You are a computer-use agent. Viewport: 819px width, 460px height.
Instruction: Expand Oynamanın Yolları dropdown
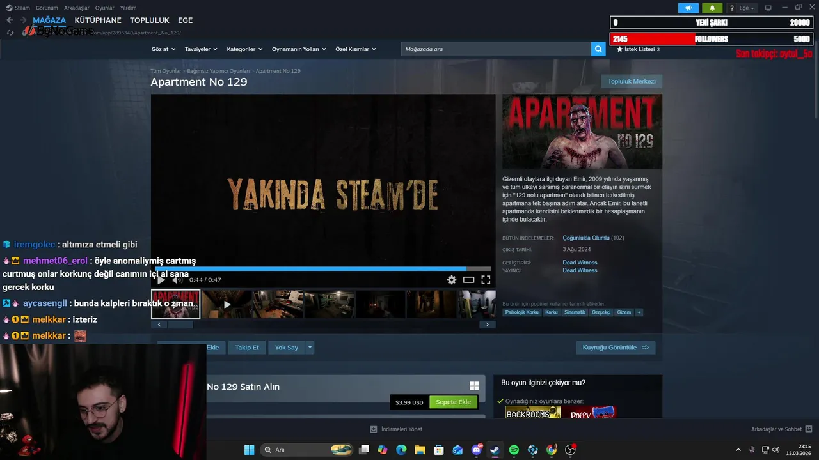tap(299, 49)
